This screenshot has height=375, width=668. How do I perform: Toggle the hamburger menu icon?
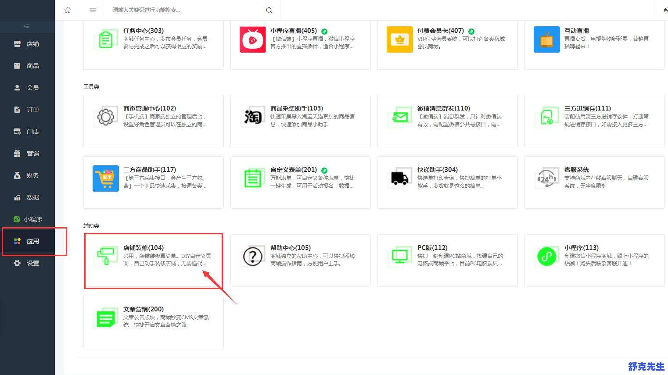click(x=93, y=10)
